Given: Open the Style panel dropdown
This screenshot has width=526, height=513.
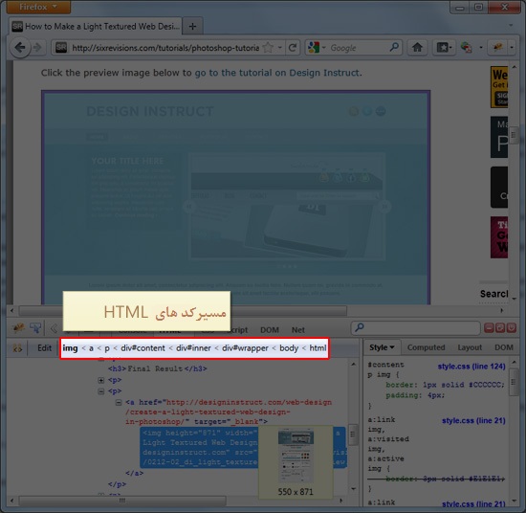Looking at the screenshot, I should (x=382, y=347).
